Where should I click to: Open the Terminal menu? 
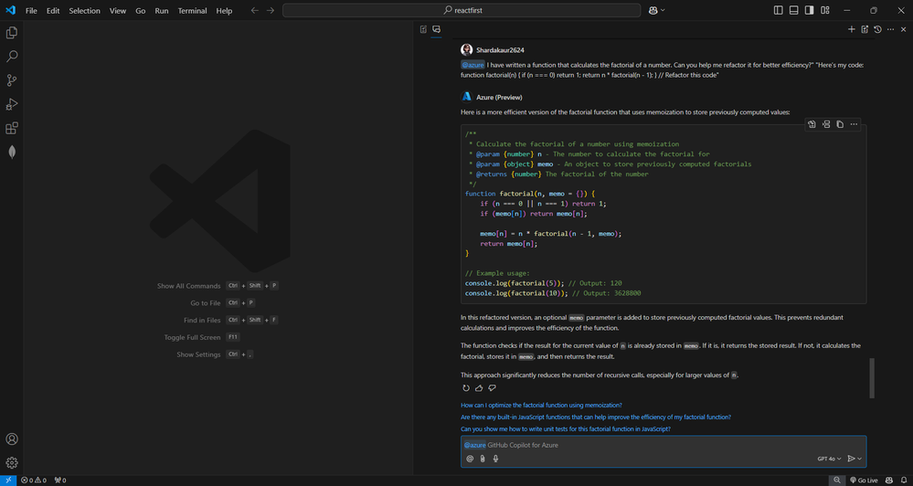pyautogui.click(x=192, y=10)
